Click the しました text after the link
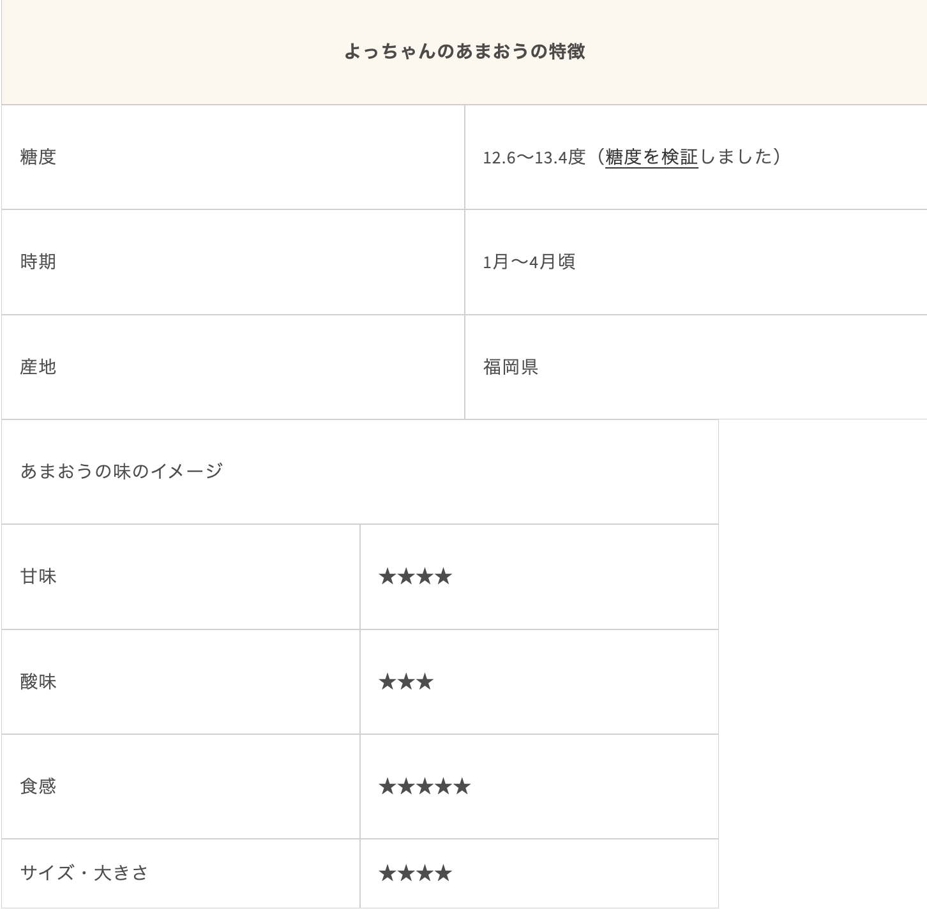The width and height of the screenshot is (927, 918). [736, 157]
